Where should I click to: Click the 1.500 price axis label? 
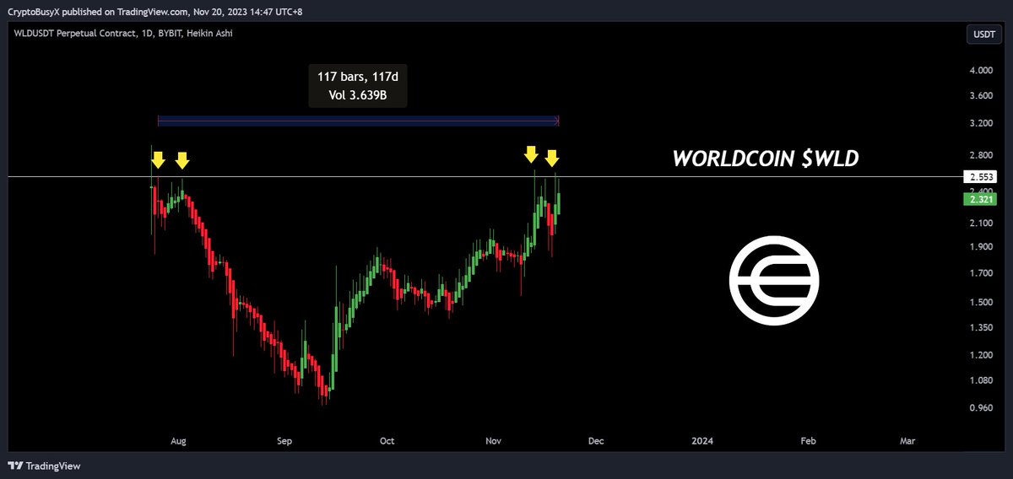point(981,302)
